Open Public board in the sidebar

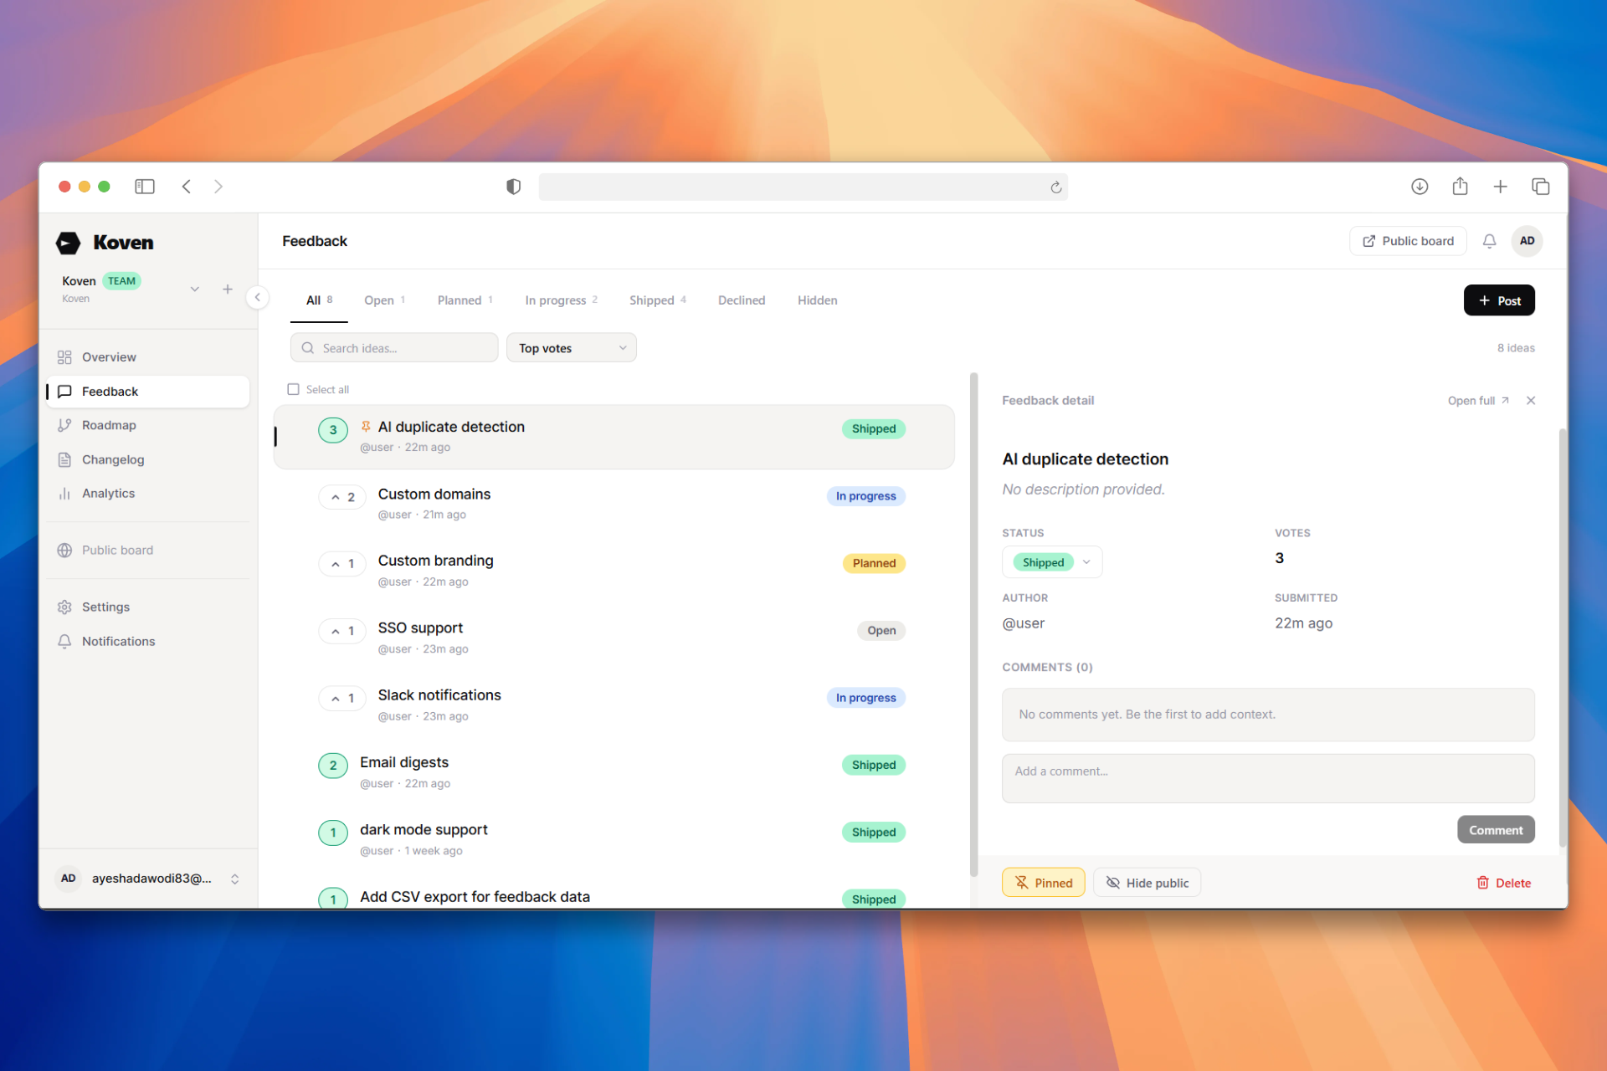click(149, 551)
